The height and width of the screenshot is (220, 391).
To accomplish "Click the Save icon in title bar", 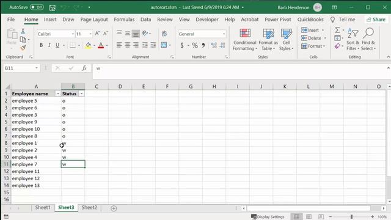I will (53, 8).
